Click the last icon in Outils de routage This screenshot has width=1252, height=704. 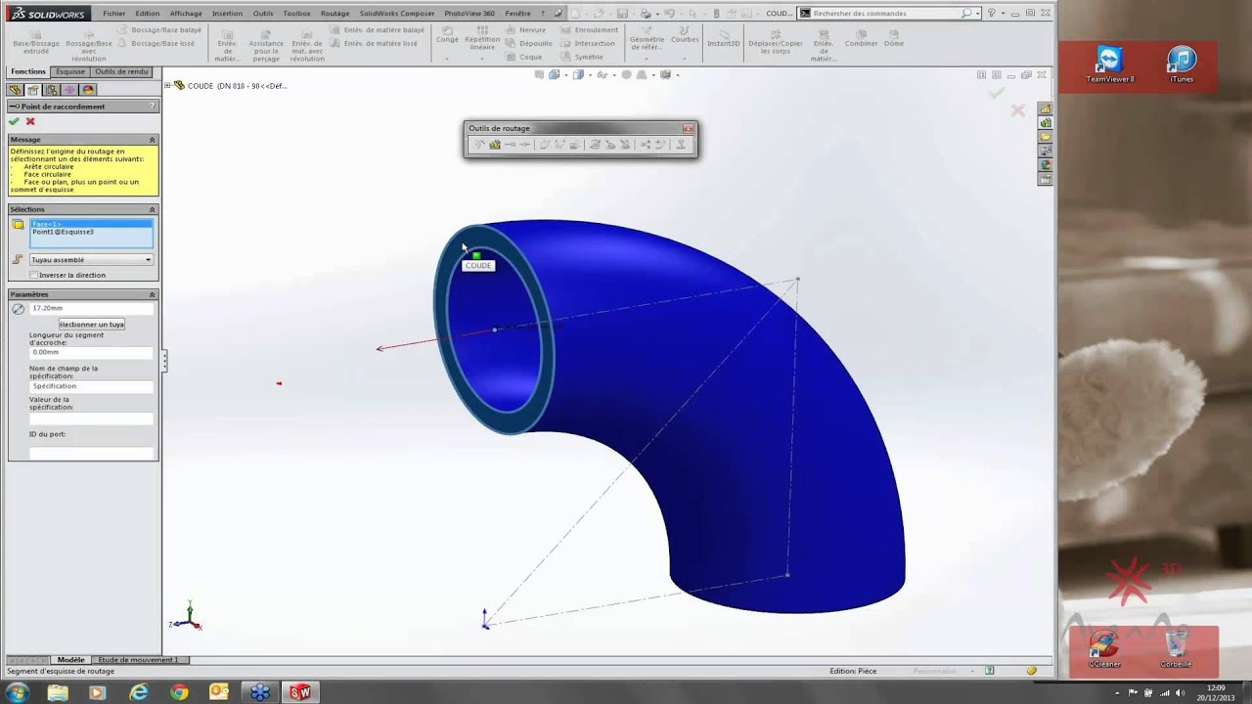tap(681, 145)
